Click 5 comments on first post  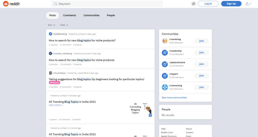click(66, 45)
